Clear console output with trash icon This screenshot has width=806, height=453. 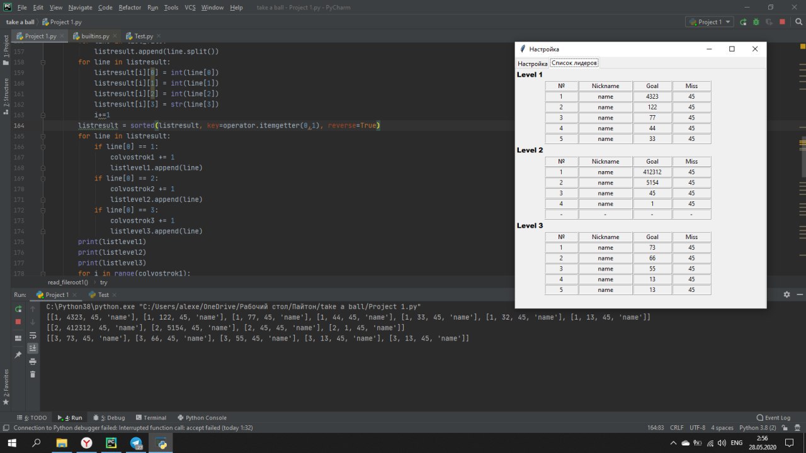(33, 374)
